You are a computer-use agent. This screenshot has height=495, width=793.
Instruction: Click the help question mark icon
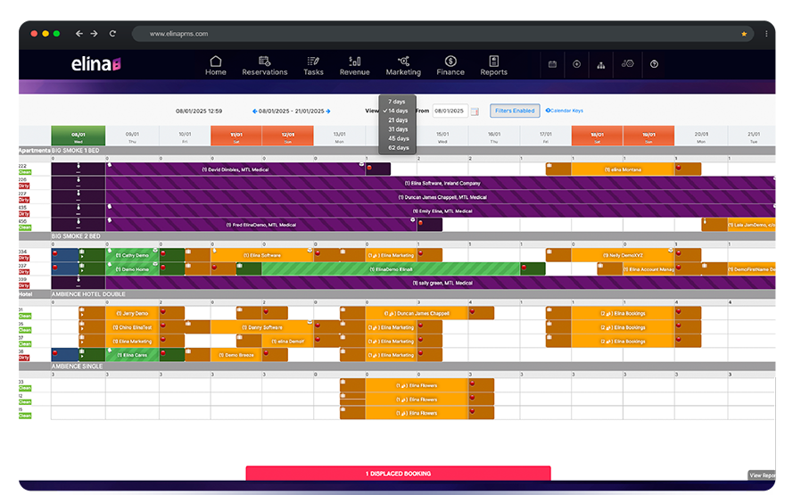654,64
